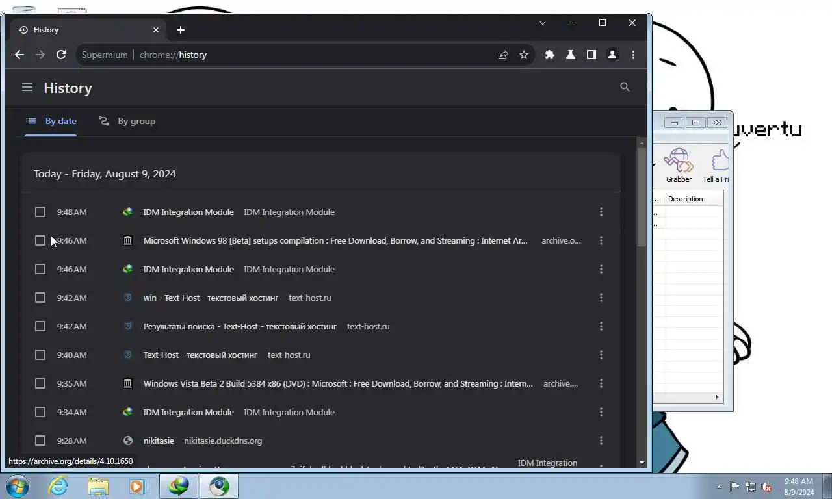
Task: Open actions menu for Windows 98 Beta entry
Action: tap(601, 240)
